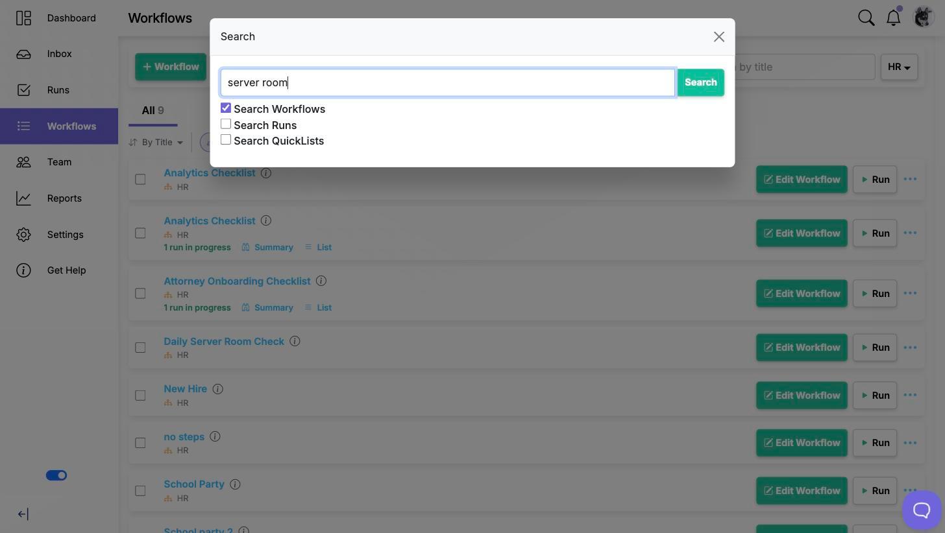Open more options for New Hire
Image resolution: width=945 pixels, height=533 pixels.
[910, 396]
